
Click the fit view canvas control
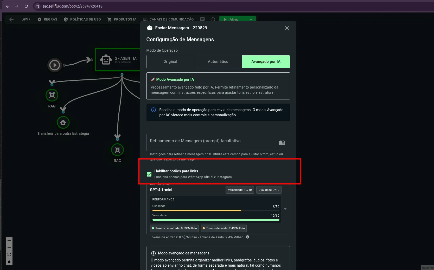(x=9, y=254)
